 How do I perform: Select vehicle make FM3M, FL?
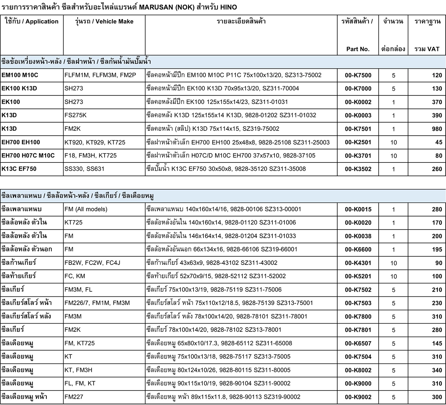point(78,289)
